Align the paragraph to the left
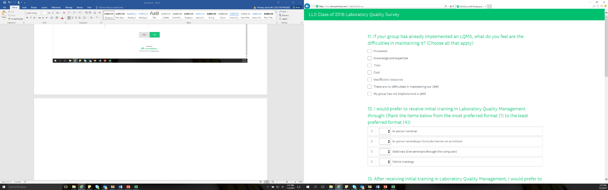The image size is (608, 190). [69, 18]
